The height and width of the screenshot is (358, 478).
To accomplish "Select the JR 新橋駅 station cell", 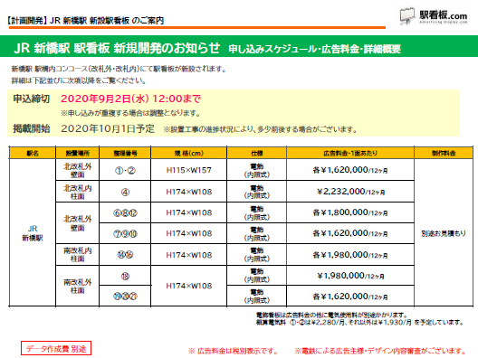I will click(x=33, y=233).
